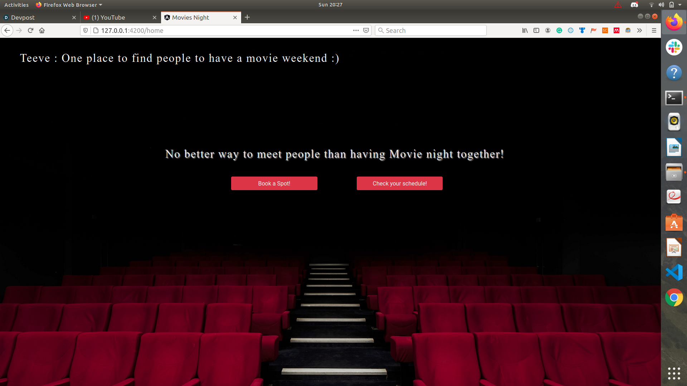Click the Grammarly extension icon

click(559, 30)
